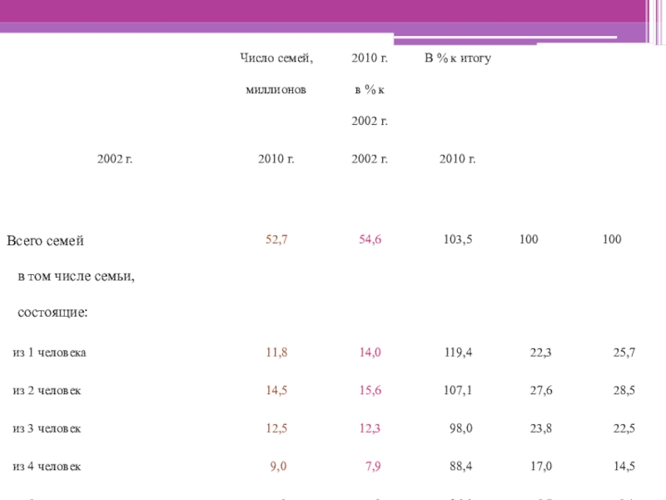Click the 'Всего семей' row label
This screenshot has width=666, height=500.
tap(46, 241)
